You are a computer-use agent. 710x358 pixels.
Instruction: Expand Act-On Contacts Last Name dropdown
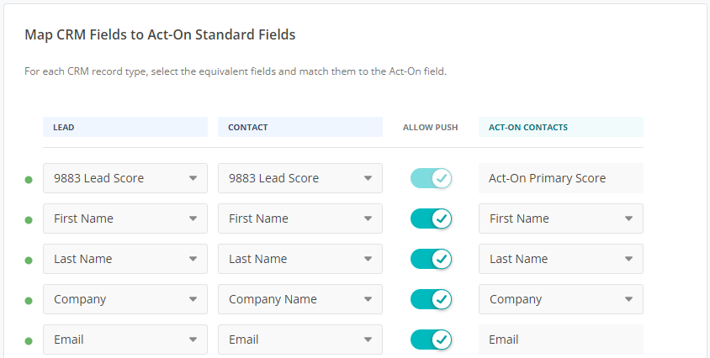pos(560,259)
